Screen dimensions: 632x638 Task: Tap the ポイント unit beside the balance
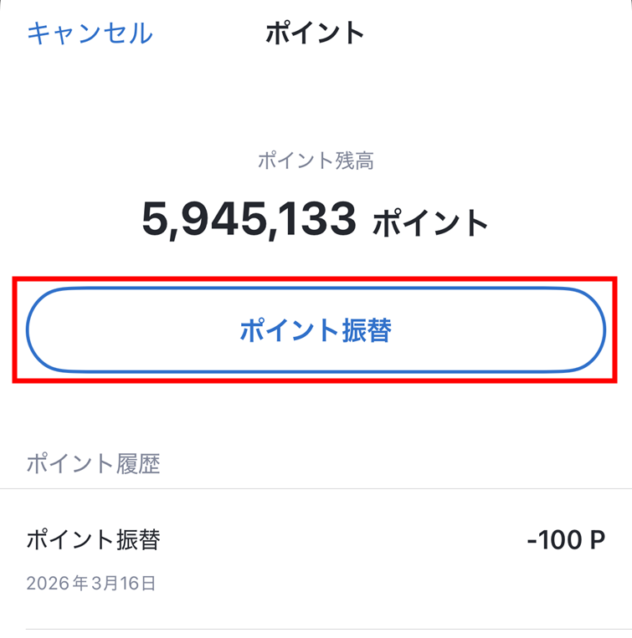[430, 223]
